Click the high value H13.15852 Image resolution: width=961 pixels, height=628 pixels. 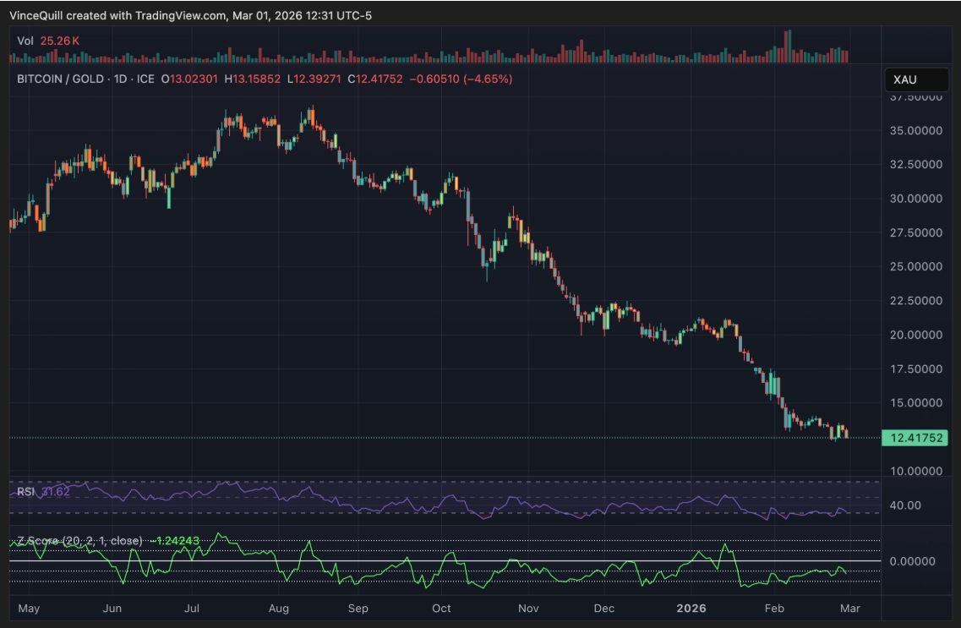click(x=252, y=79)
